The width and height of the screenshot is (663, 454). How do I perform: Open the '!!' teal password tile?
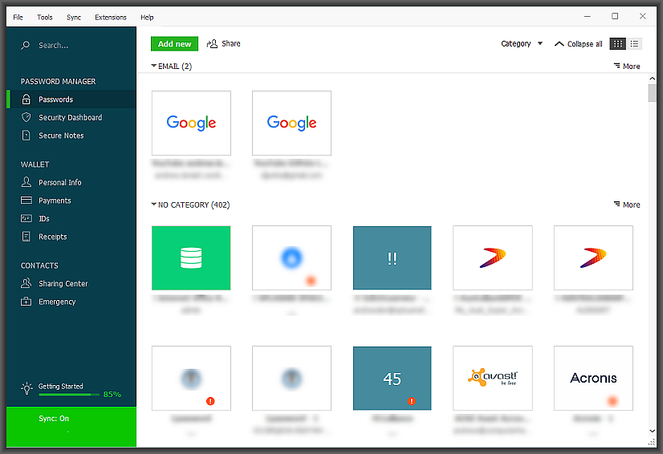point(392,257)
